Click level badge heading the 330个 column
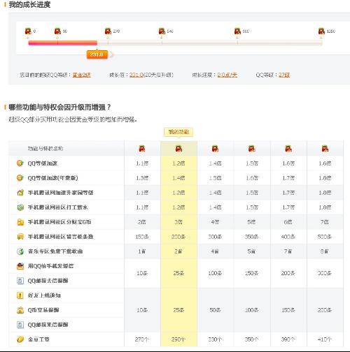This screenshot has width=350, height=352. pyautogui.click(x=215, y=148)
